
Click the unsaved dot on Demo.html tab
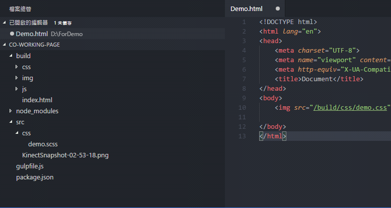[x=278, y=9]
